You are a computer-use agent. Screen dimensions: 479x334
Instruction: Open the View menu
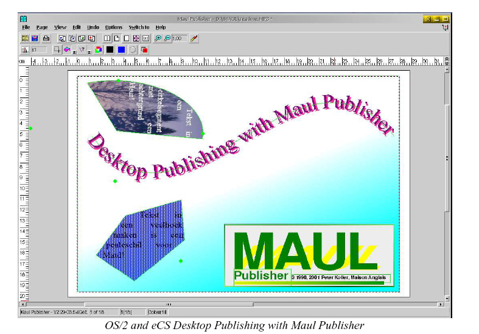click(x=60, y=27)
